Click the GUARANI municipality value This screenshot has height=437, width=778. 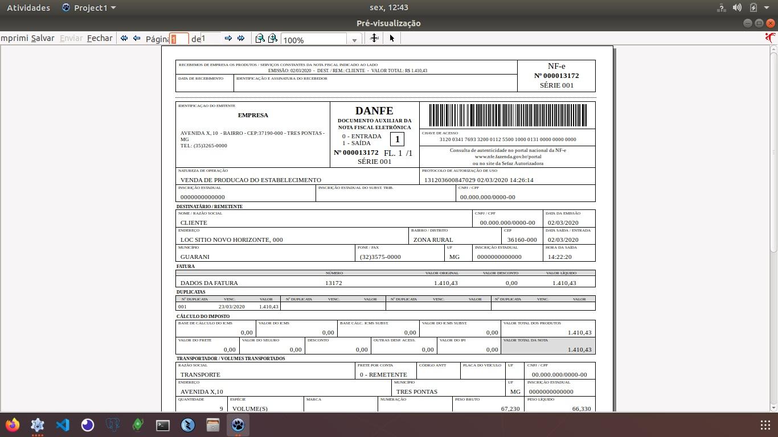(x=195, y=257)
